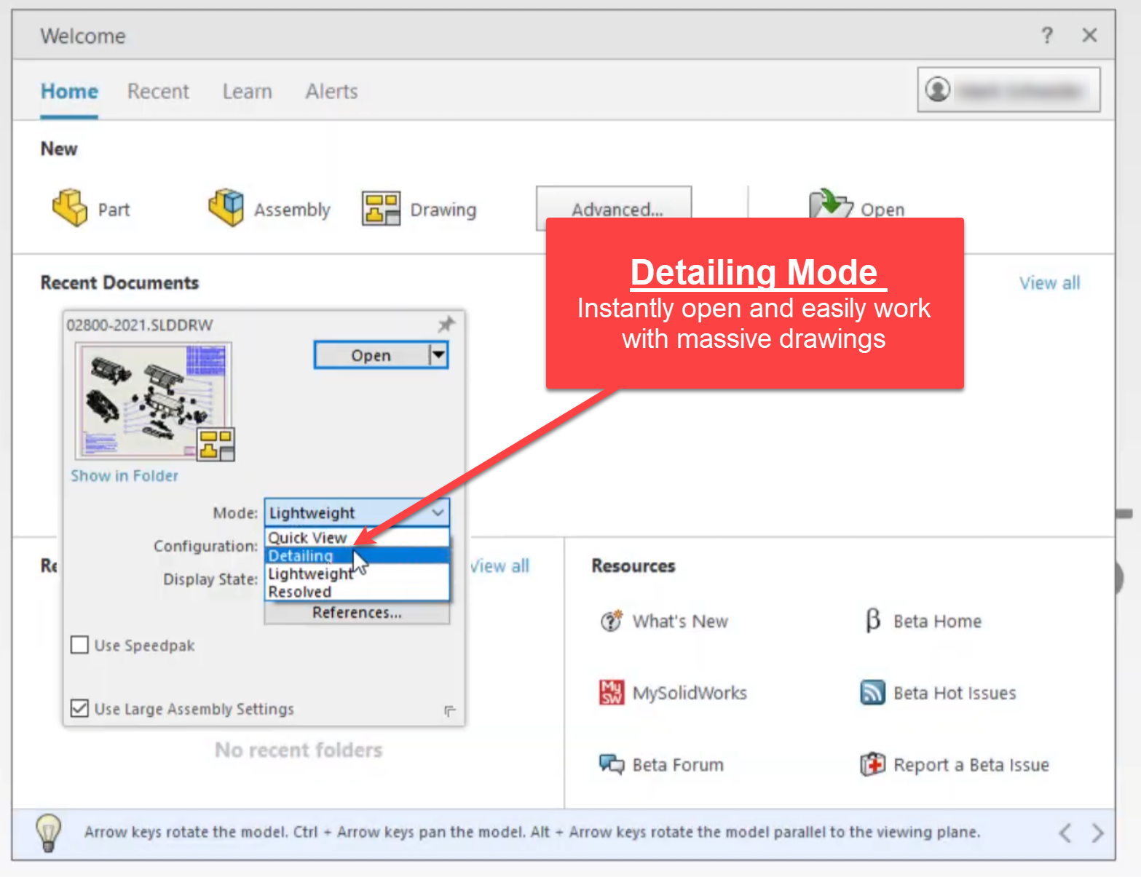
Task: Click the References... button
Action: coord(357,613)
